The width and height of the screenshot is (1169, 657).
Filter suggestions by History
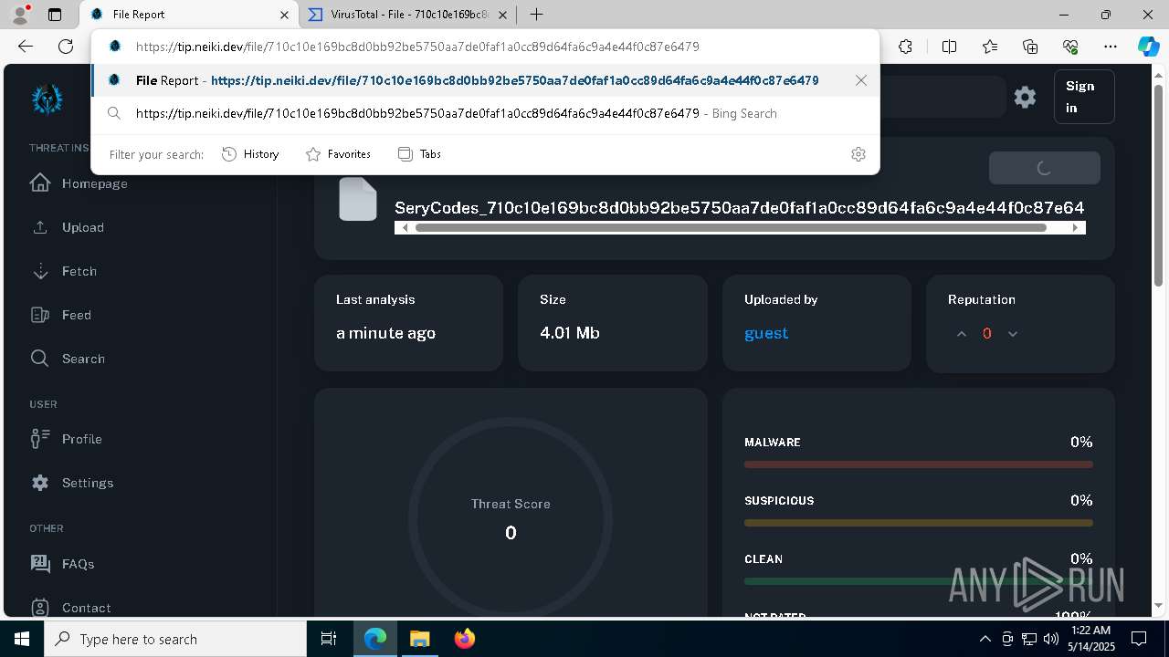[x=250, y=154]
